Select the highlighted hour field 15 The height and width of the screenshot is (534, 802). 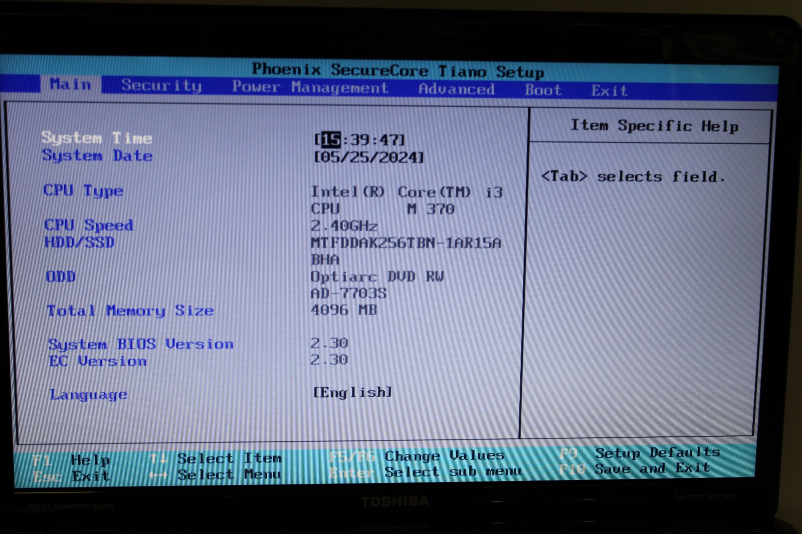pyautogui.click(x=331, y=139)
